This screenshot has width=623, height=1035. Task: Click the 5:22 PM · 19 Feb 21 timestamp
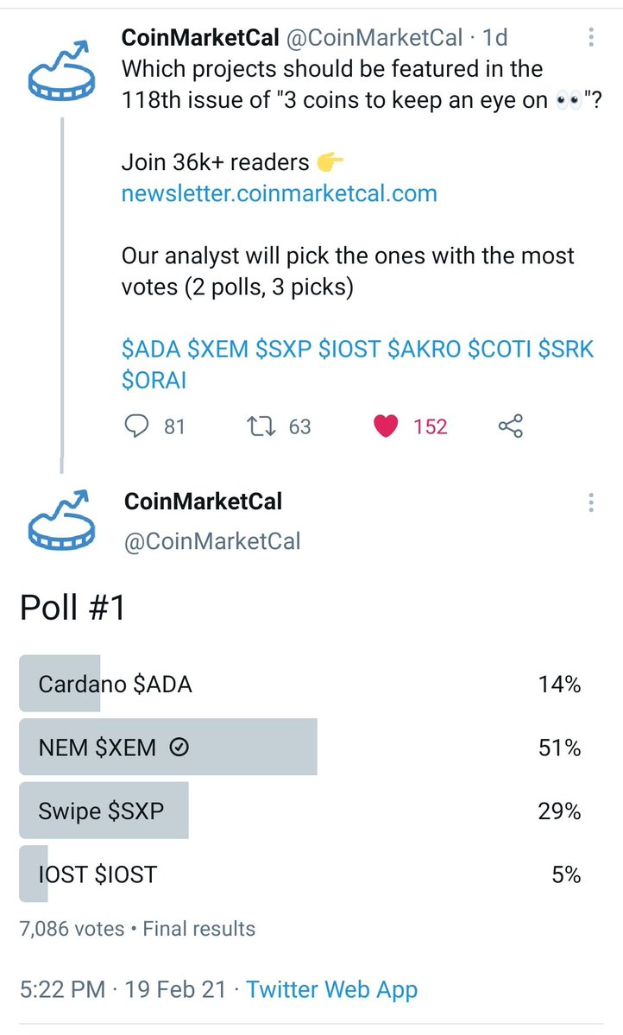123,989
